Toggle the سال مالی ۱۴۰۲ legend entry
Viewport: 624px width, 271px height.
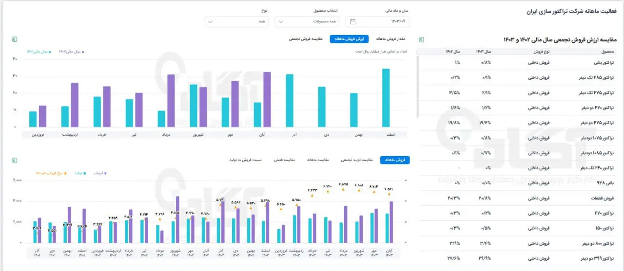coord(39,51)
